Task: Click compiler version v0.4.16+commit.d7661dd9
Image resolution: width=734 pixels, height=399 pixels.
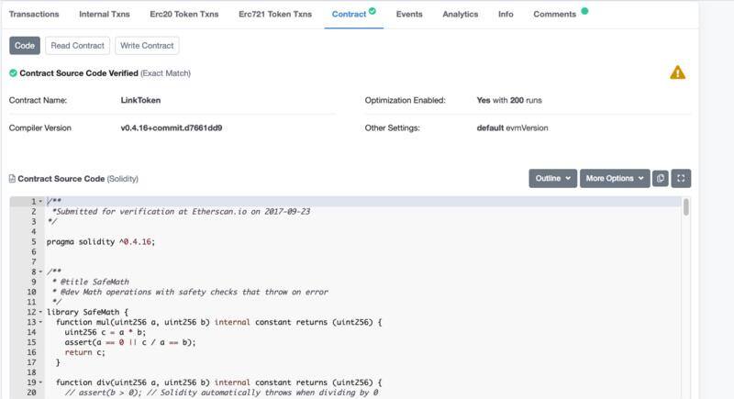Action: tap(172, 127)
